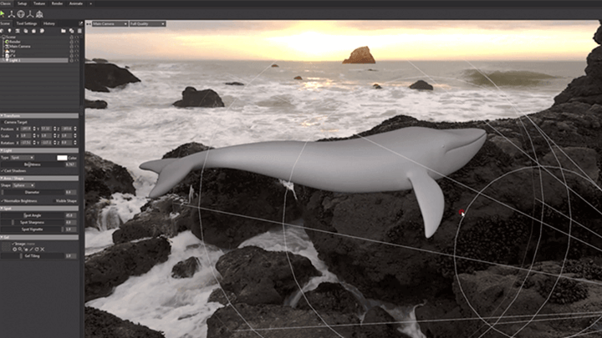Toggle the Camera Target checkbox
This screenshot has height=338, width=602.
(x=3, y=122)
